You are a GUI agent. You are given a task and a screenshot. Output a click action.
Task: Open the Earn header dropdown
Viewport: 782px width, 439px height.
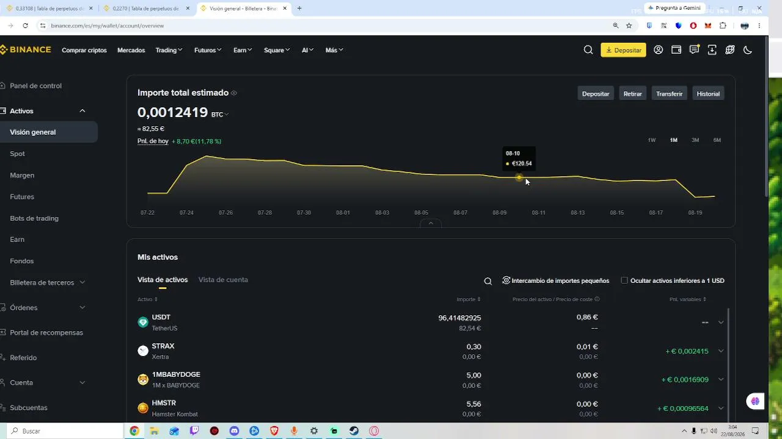click(x=243, y=50)
